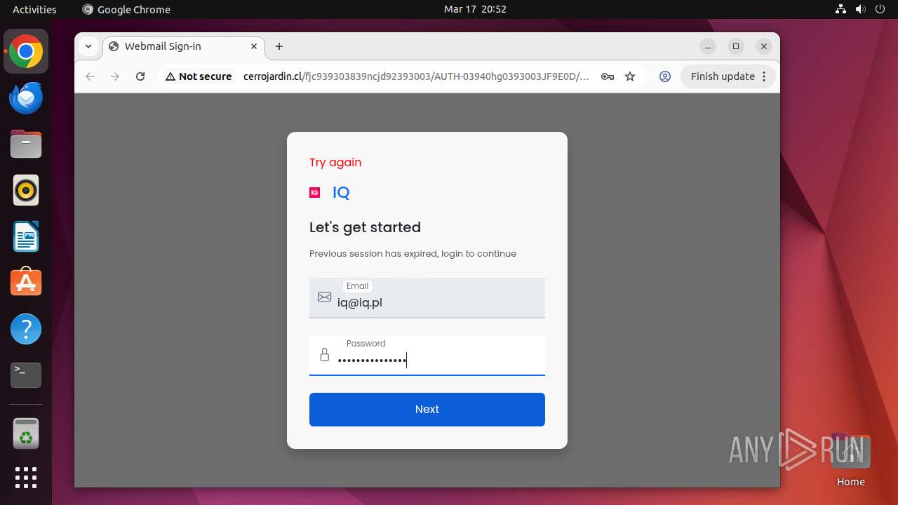Image resolution: width=898 pixels, height=505 pixels.
Task: Click the Email input field
Action: 427,298
